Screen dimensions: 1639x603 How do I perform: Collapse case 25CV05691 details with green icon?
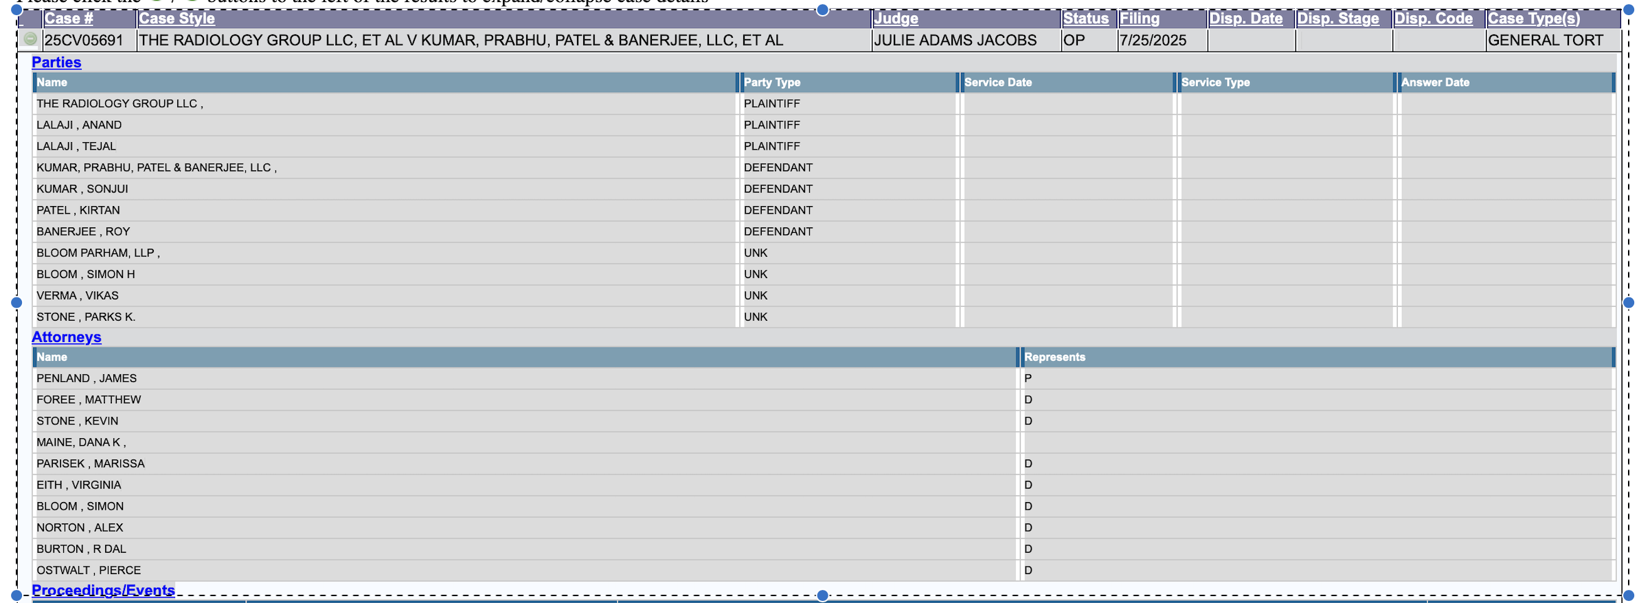pos(30,39)
